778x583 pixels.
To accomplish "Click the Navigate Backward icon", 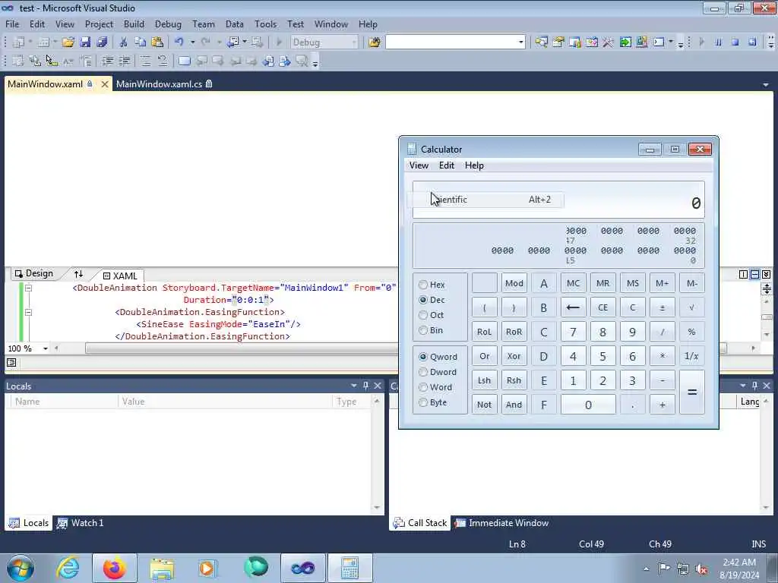I will click(234, 43).
